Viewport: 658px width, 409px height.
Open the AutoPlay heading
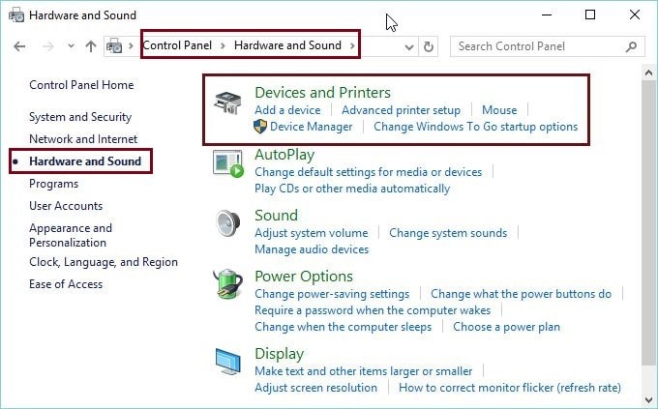click(284, 155)
